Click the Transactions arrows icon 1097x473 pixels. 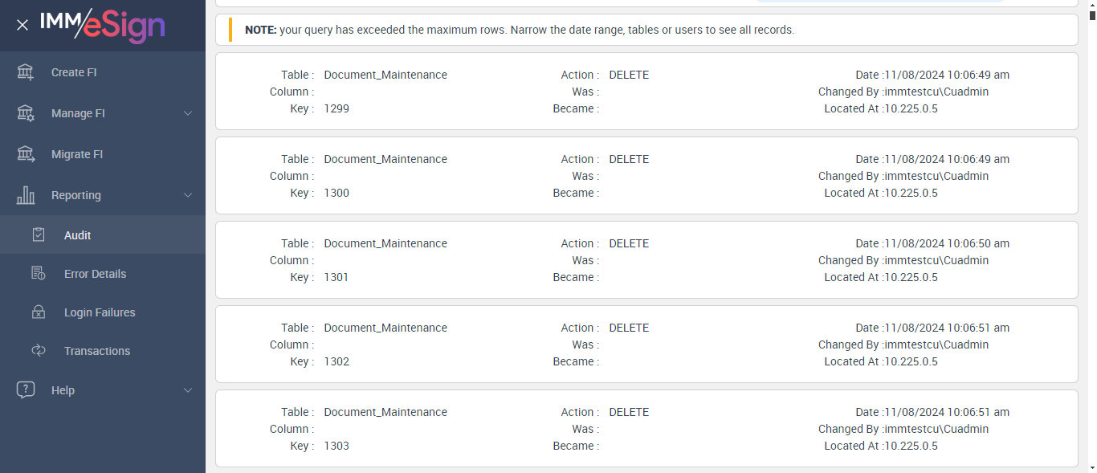click(39, 351)
